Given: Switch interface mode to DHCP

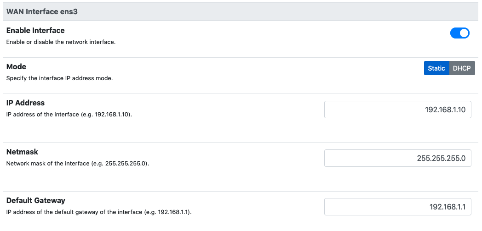Looking at the screenshot, I should click(x=462, y=68).
